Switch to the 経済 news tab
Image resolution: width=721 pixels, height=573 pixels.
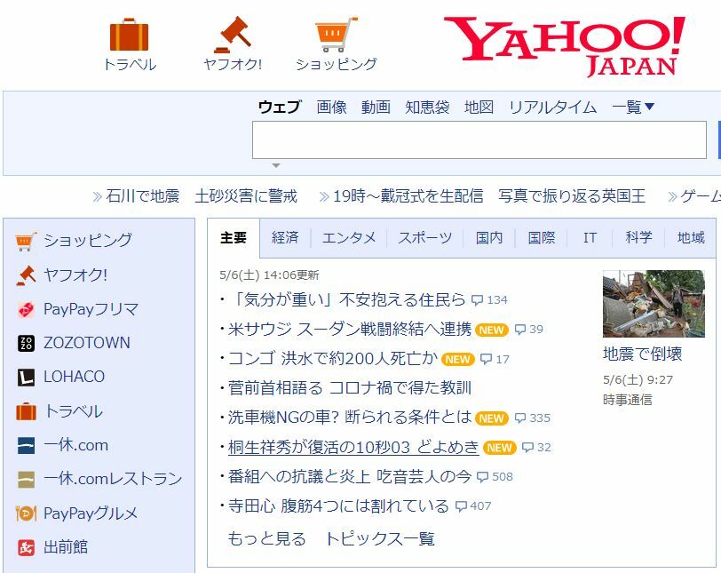(285, 238)
